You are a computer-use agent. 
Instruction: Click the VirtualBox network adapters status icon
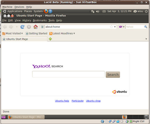[110, 121]
